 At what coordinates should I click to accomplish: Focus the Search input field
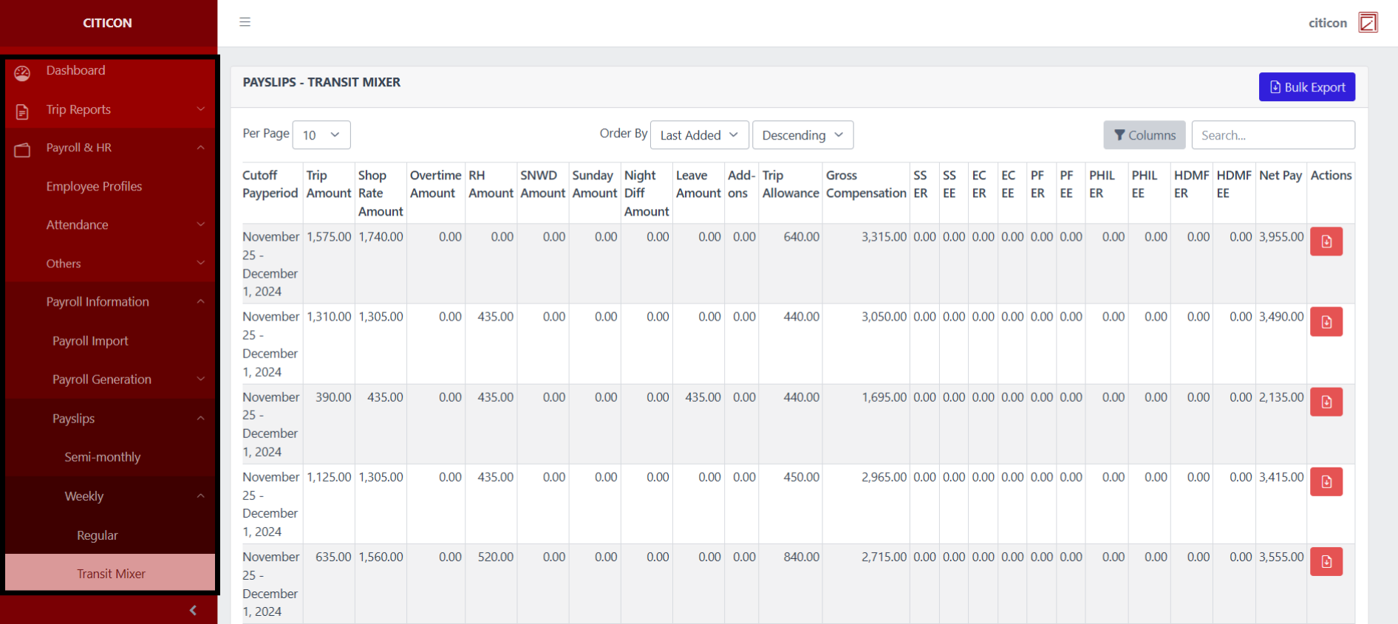coord(1272,135)
